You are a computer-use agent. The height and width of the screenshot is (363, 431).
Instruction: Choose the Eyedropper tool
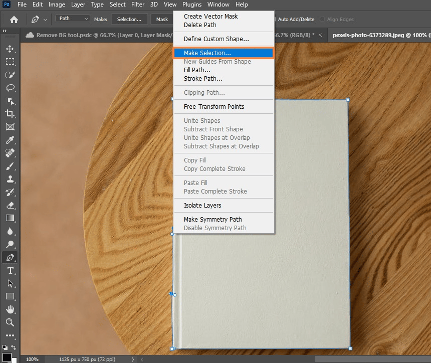tap(10, 140)
